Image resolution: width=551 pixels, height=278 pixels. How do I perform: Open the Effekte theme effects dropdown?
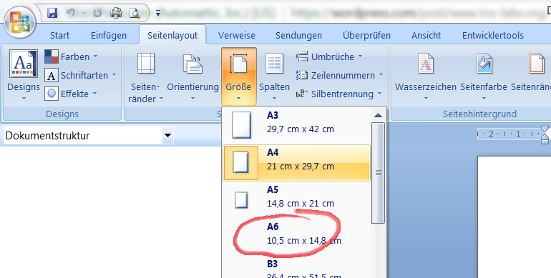(71, 94)
